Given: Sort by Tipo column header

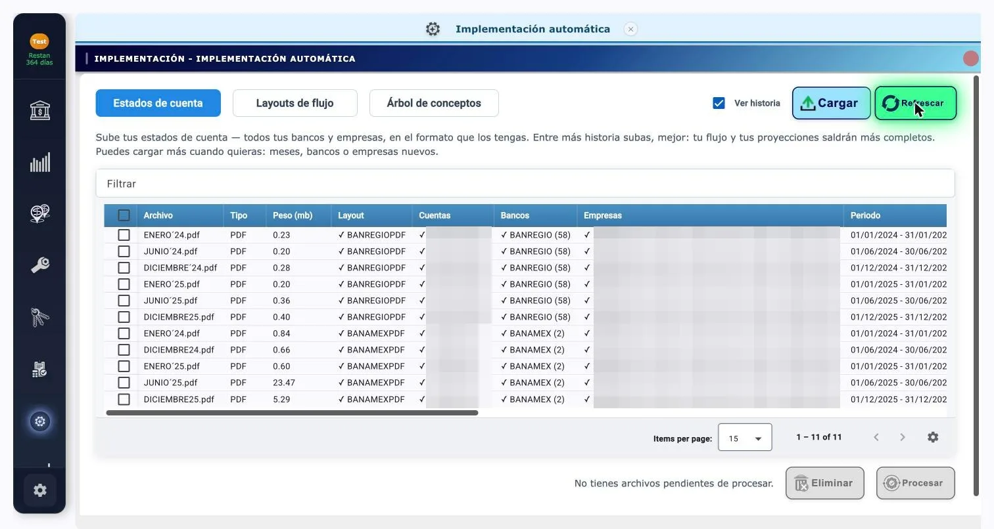Looking at the screenshot, I should [239, 215].
